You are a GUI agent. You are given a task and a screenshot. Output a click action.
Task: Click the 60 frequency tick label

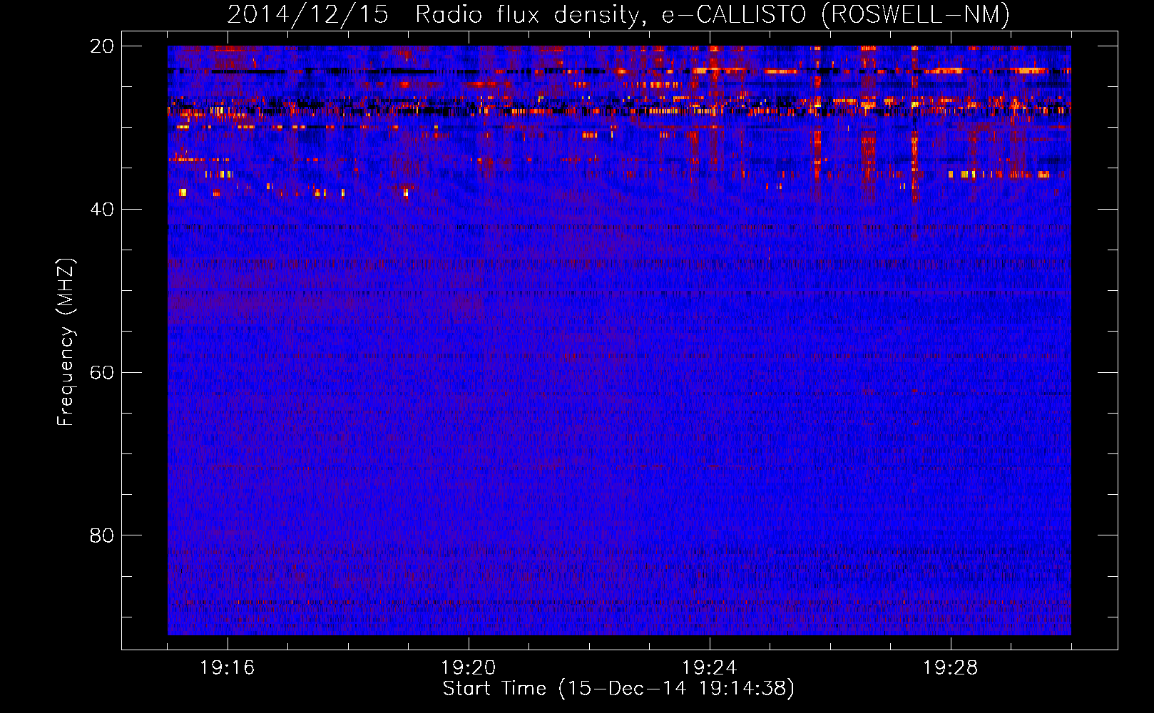tap(101, 373)
